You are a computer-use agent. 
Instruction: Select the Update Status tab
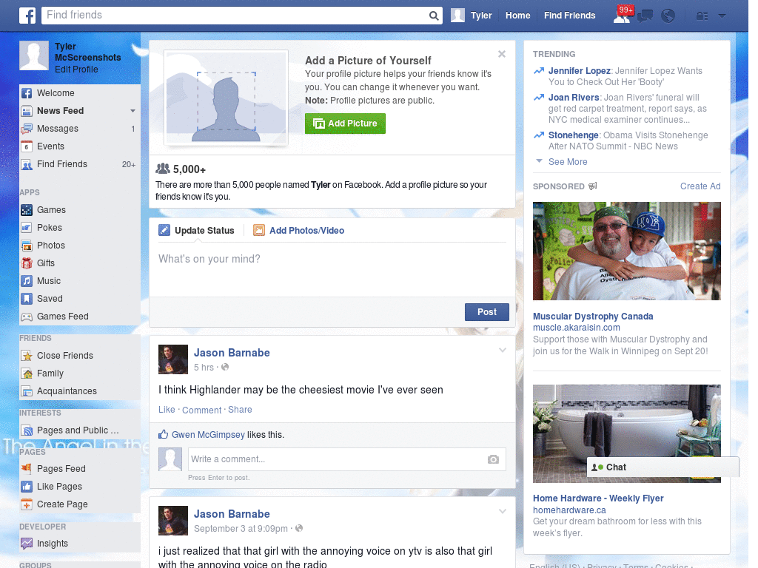[x=196, y=231]
